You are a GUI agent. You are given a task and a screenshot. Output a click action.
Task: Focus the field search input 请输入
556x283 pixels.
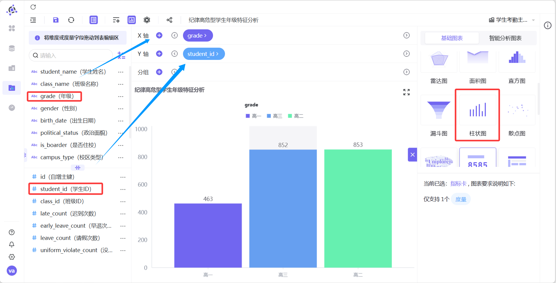click(71, 55)
